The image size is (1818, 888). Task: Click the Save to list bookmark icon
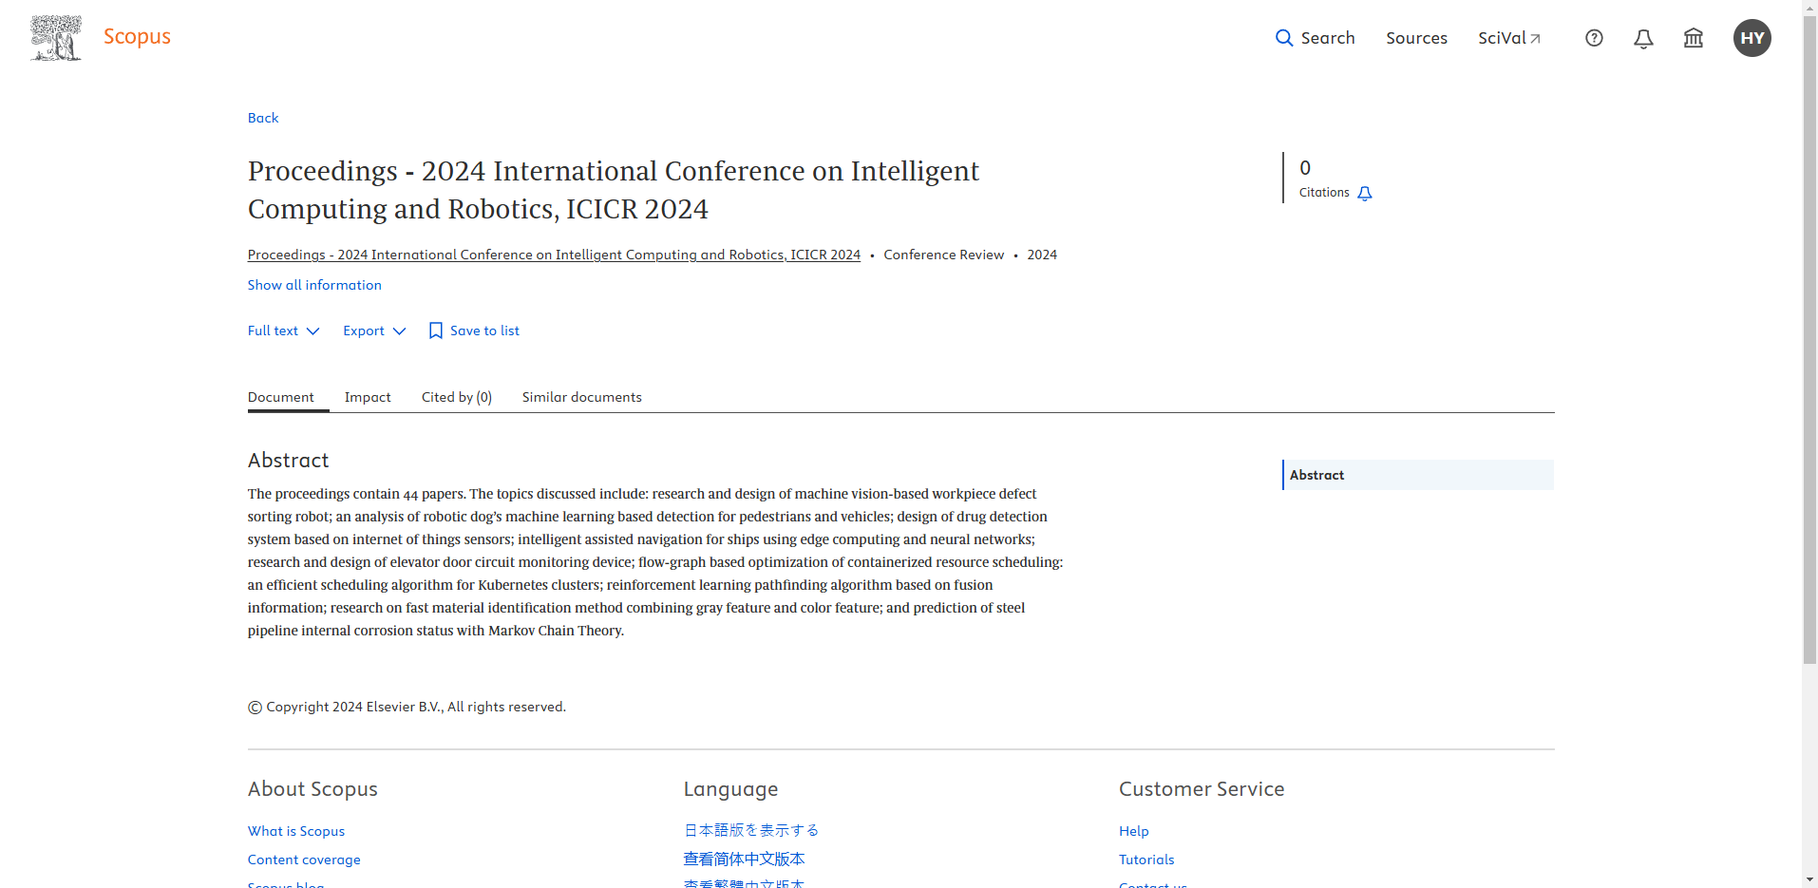pos(436,331)
